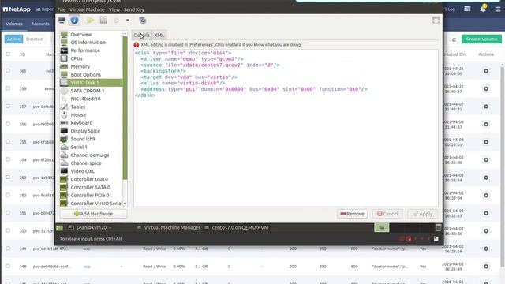Screen dimensions: 505x284
Task: Switch to NetApp Accounts tab
Action: click(40, 24)
